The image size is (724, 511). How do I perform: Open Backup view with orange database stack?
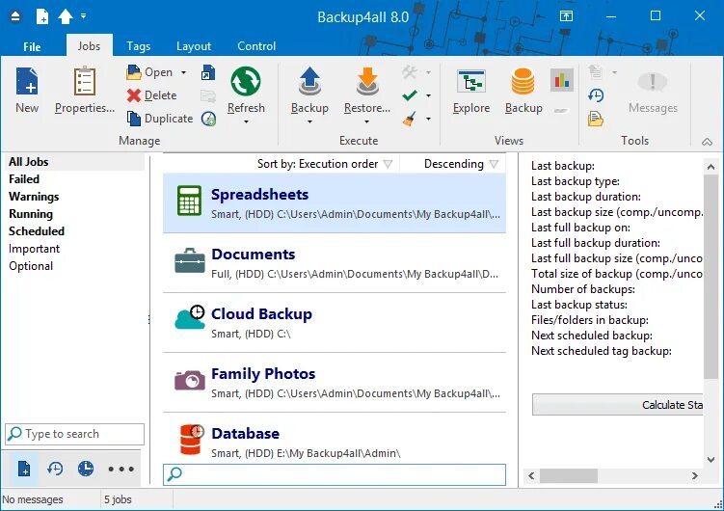[x=523, y=91]
